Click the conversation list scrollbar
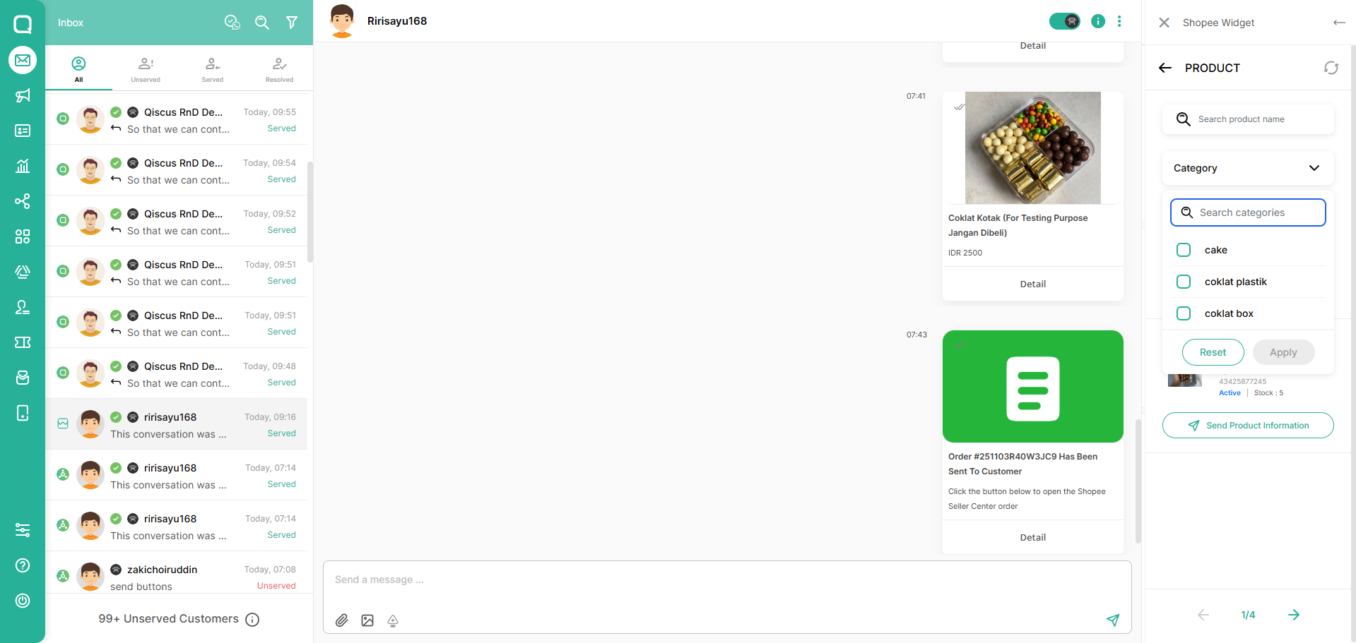The height and width of the screenshot is (643, 1356). (310, 212)
